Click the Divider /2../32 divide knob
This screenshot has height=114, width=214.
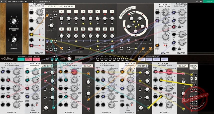[x=51, y=25]
